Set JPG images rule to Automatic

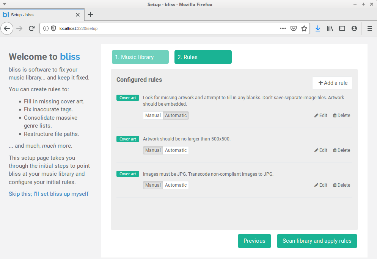(x=176, y=185)
